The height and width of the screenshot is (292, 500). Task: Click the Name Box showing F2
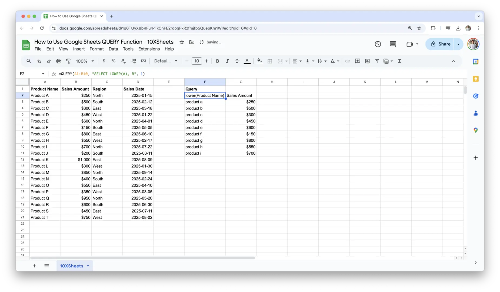[32, 74]
